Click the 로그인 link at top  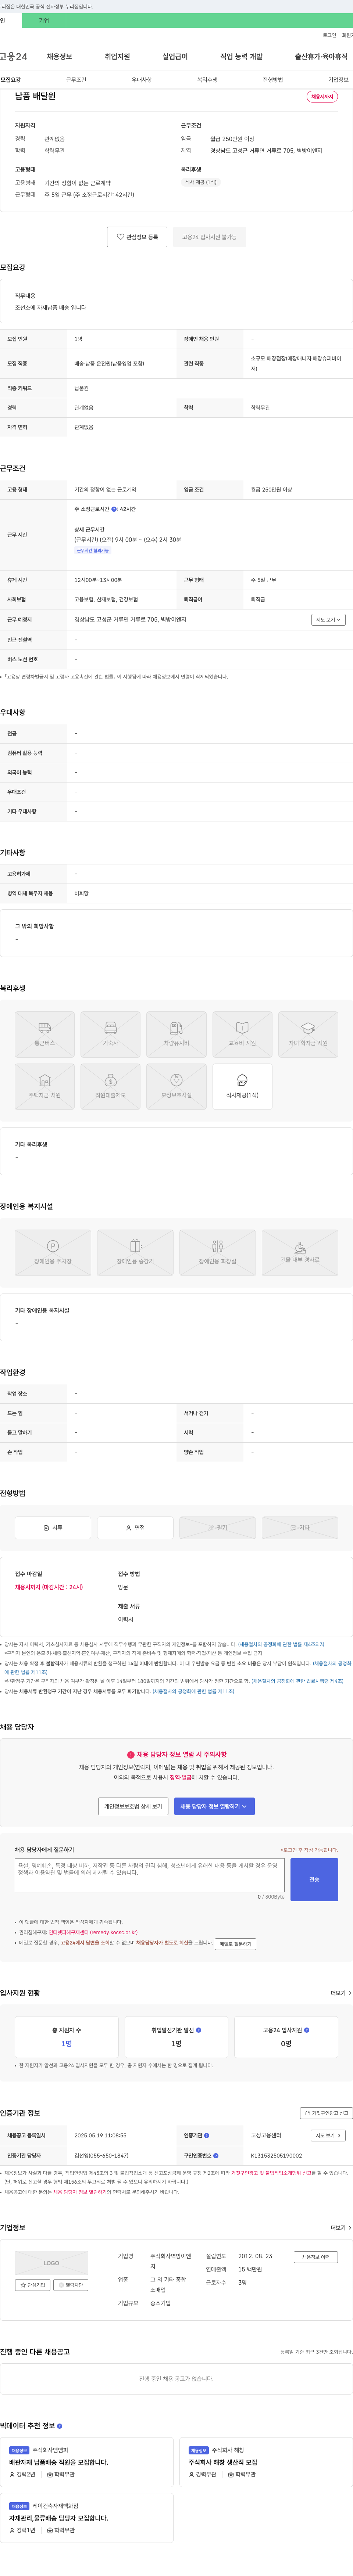(x=329, y=35)
